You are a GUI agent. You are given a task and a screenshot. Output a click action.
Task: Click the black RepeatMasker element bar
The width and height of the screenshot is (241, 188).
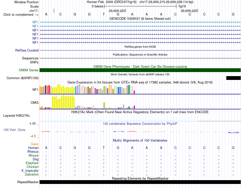[x=140, y=182]
